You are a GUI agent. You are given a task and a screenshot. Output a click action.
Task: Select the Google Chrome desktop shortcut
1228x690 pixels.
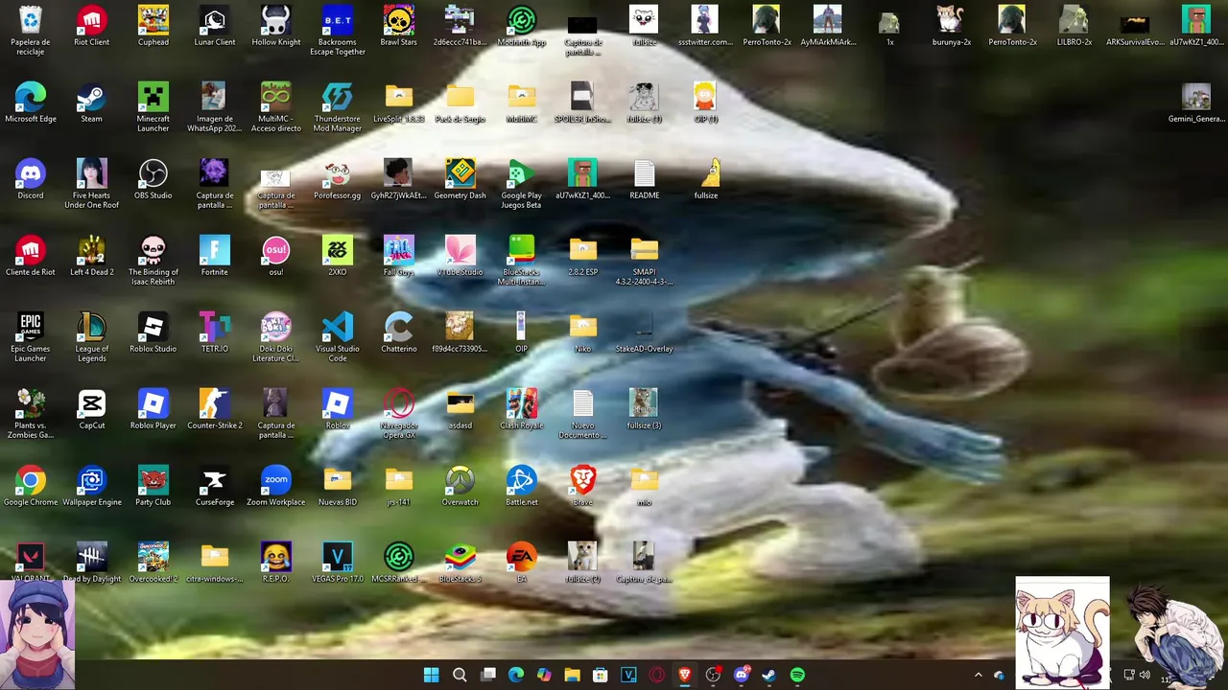(x=31, y=486)
